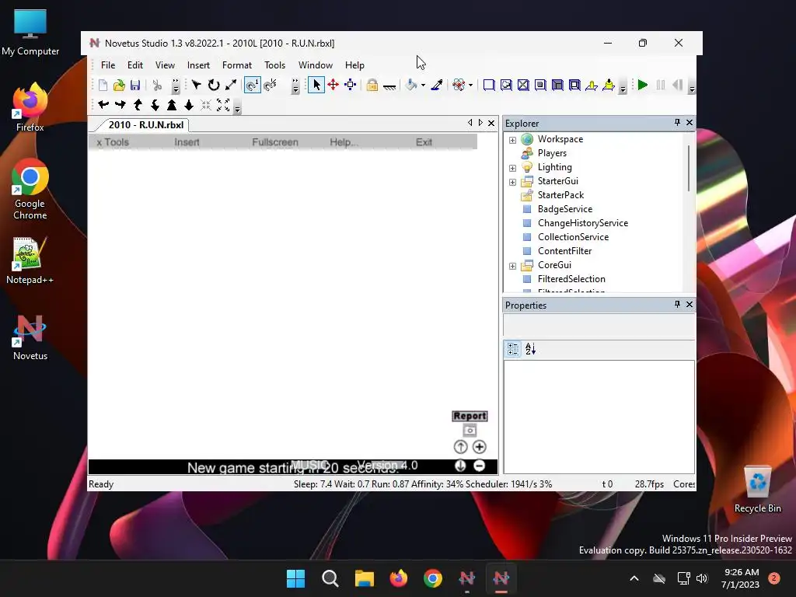Expand the CoreGui tree node
The height and width of the screenshot is (597, 796).
pyautogui.click(x=513, y=266)
